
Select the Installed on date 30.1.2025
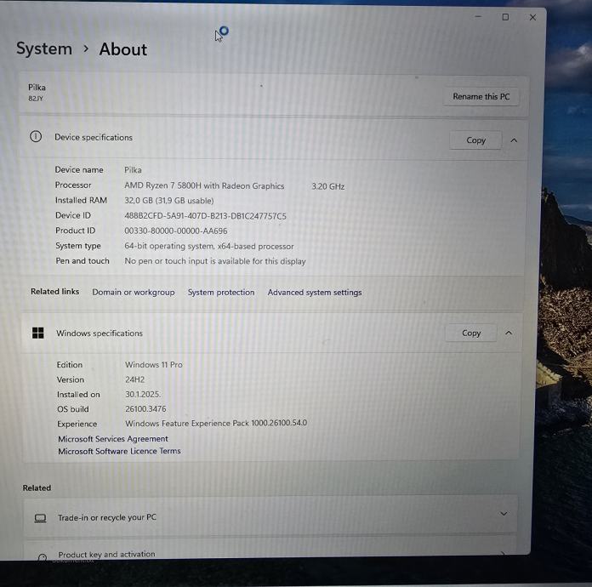coord(143,395)
